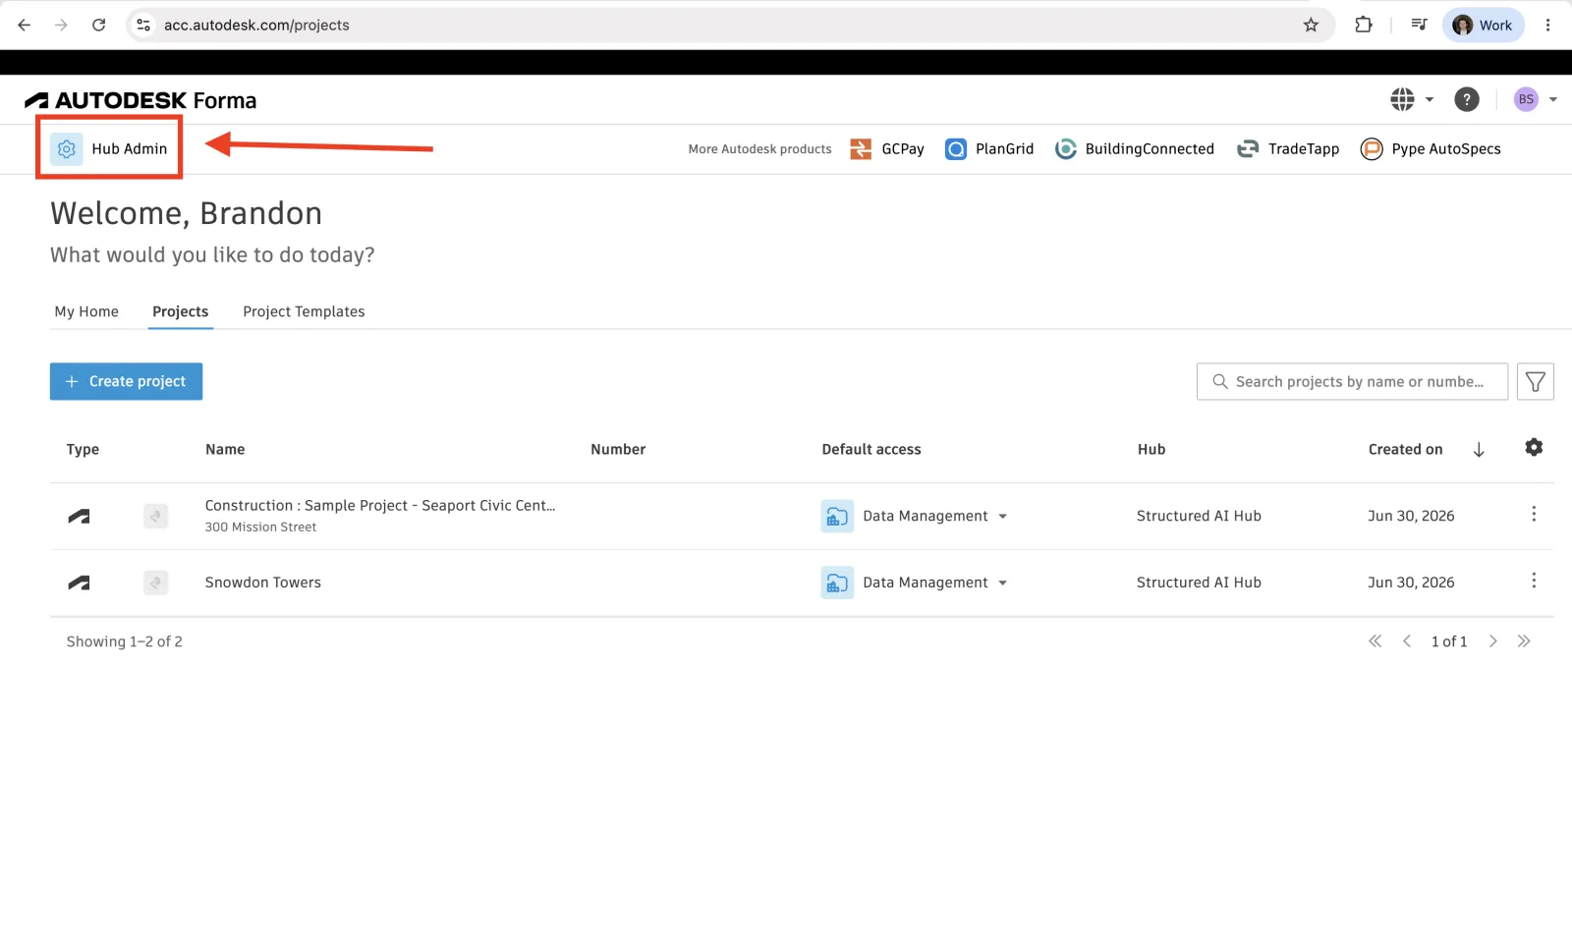Sort by the Created on column header
This screenshot has height=945, width=1572.
tap(1406, 449)
